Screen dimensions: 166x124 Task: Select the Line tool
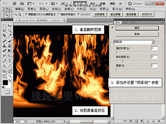(10, 66)
